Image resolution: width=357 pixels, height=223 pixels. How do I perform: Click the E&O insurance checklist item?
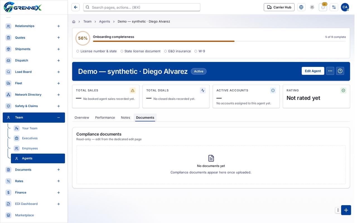coord(177,51)
